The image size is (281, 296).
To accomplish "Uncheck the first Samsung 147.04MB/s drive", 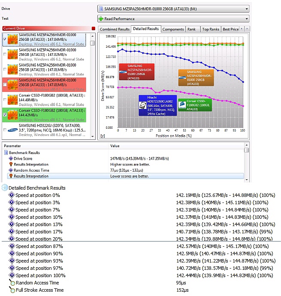I will tap(5, 39).
